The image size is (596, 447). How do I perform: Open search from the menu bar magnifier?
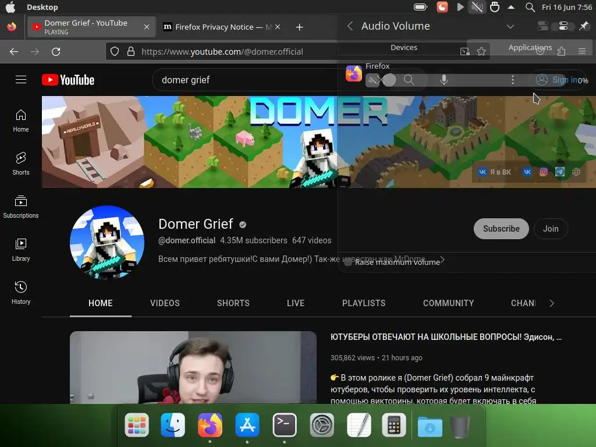[x=530, y=7]
